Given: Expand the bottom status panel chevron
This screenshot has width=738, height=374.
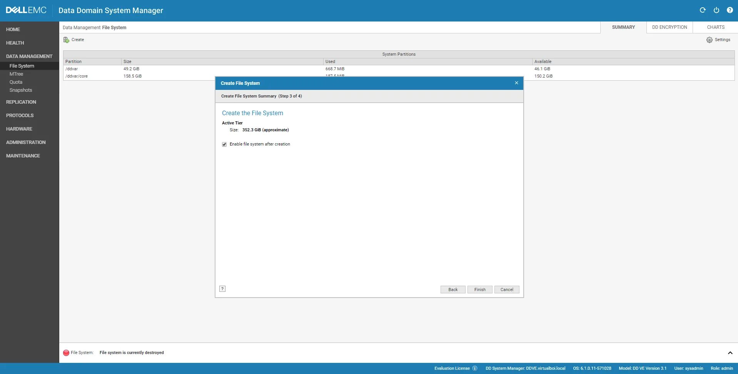Looking at the screenshot, I should pos(730,353).
